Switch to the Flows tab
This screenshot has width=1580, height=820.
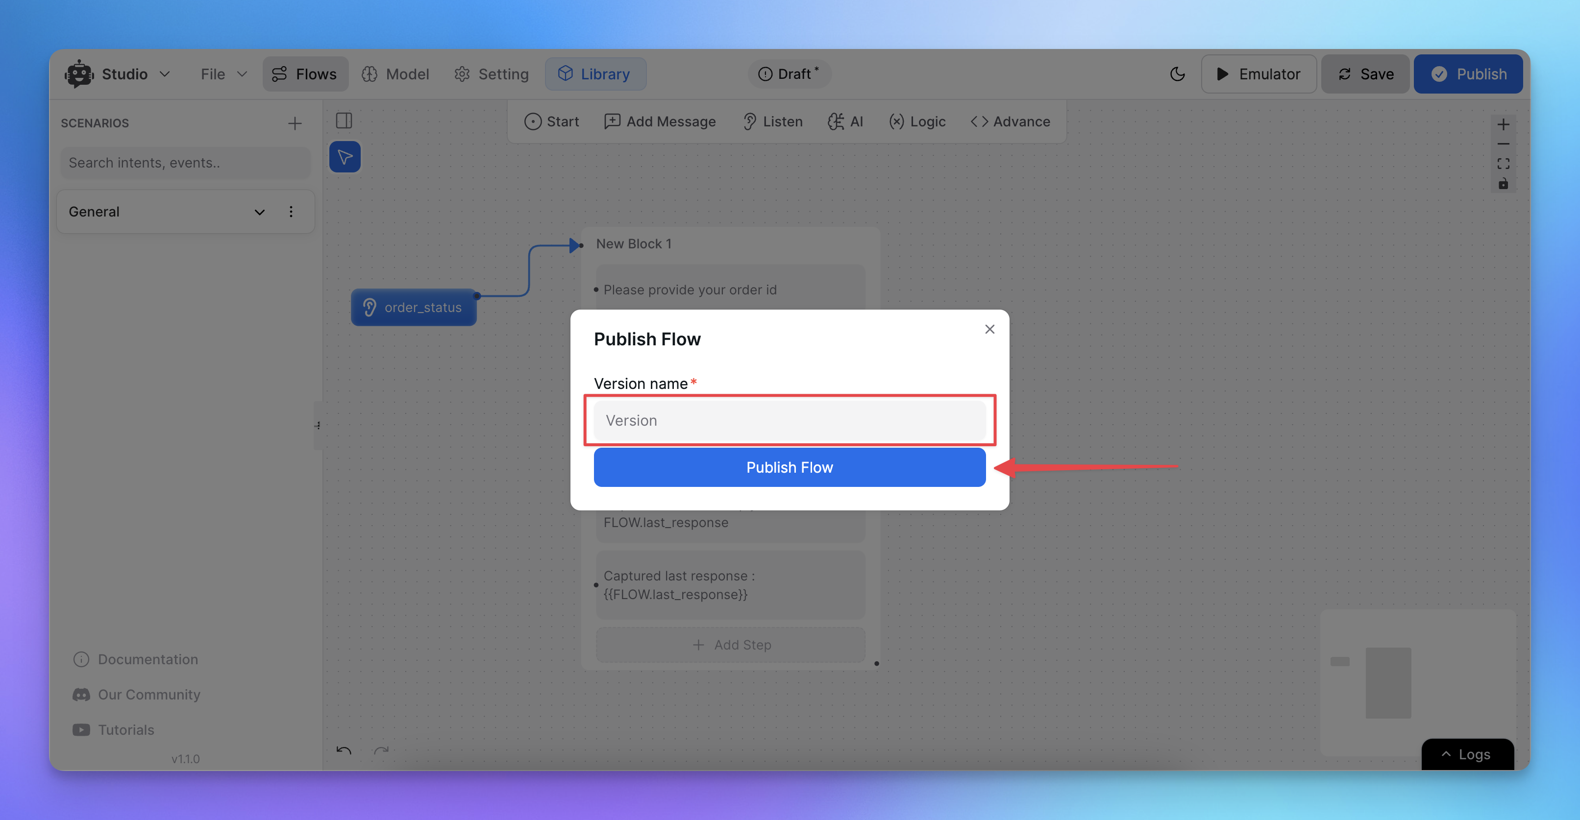[x=305, y=74]
